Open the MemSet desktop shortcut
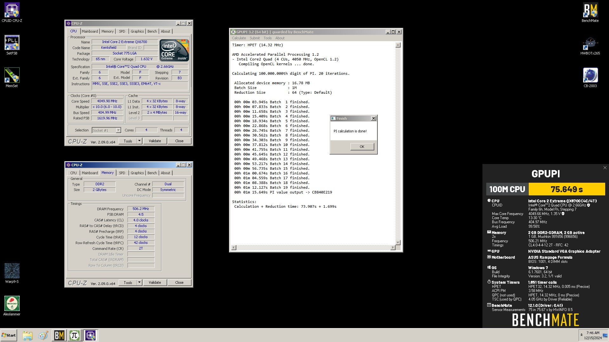Viewport: 609px width, 342px height. pyautogui.click(x=12, y=78)
